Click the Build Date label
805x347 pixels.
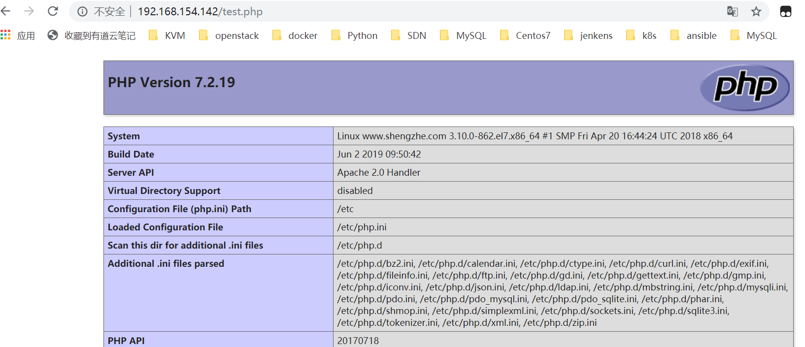coord(131,154)
